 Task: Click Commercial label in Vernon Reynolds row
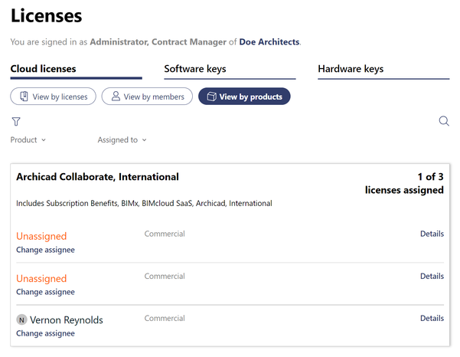coord(165,318)
